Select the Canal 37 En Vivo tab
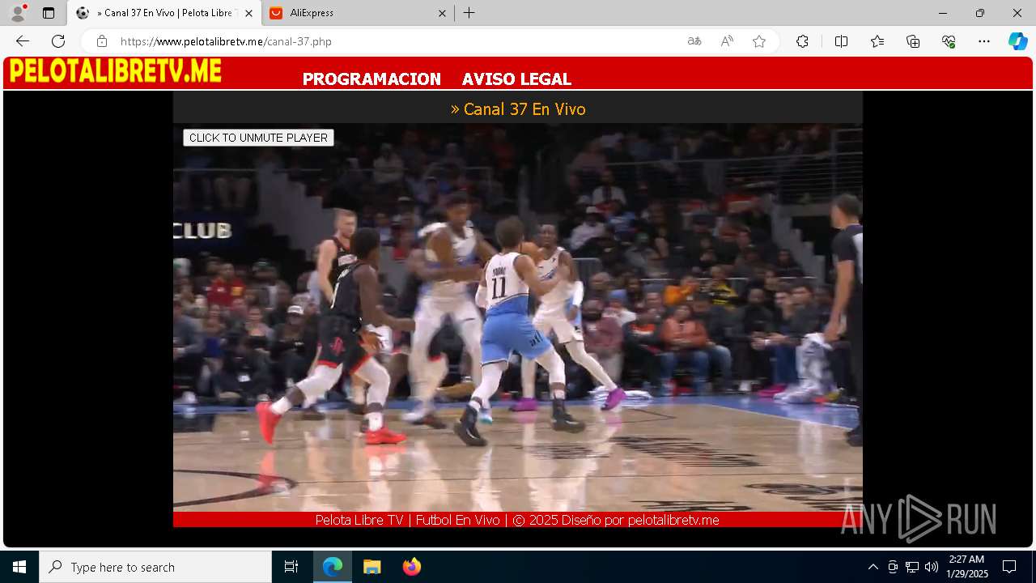The height and width of the screenshot is (583, 1036). (x=164, y=13)
